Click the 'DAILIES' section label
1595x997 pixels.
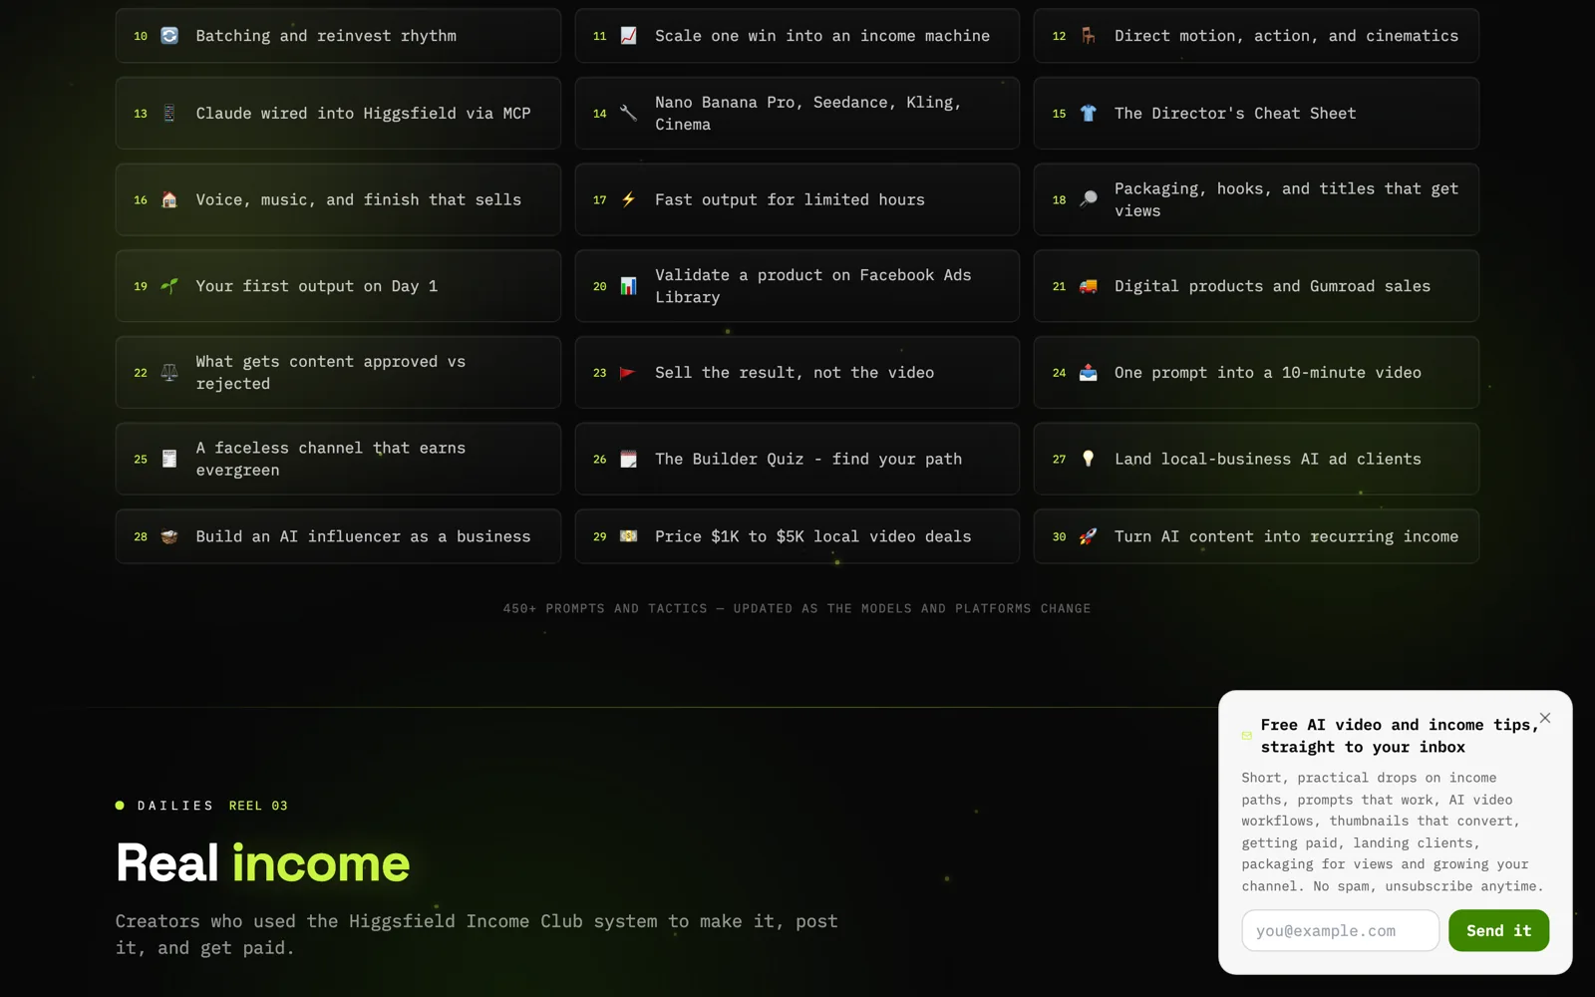(x=175, y=806)
